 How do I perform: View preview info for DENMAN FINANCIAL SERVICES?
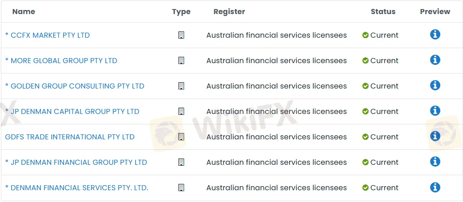(435, 187)
